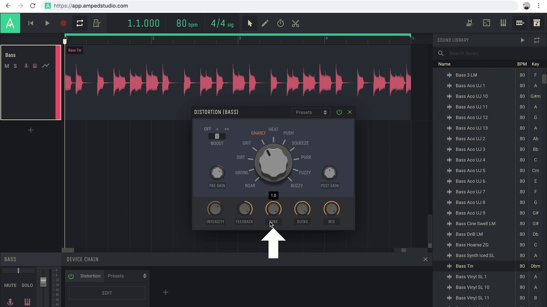The image size is (547, 307).
Task: Solo the Bass track with S
Action: [15, 66]
